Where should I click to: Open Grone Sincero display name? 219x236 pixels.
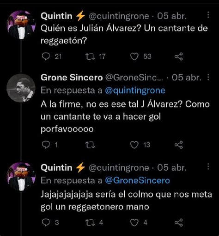pos(72,77)
